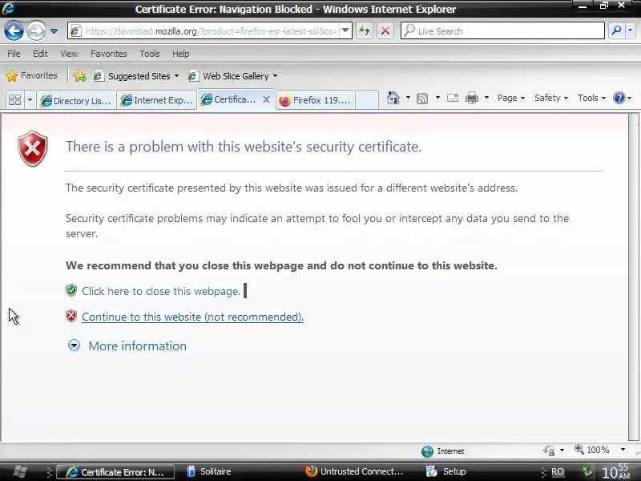This screenshot has height=481, width=641.
Task: Click the RO language indicator
Action: [557, 471]
